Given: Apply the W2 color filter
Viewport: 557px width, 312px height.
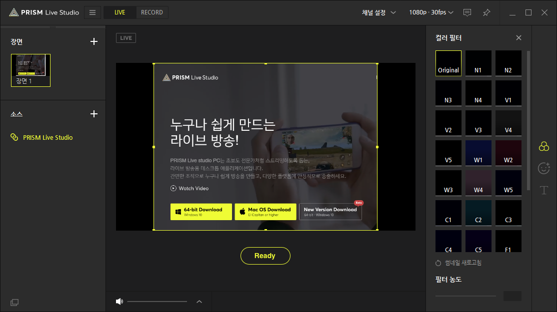Looking at the screenshot, I should [x=508, y=153].
